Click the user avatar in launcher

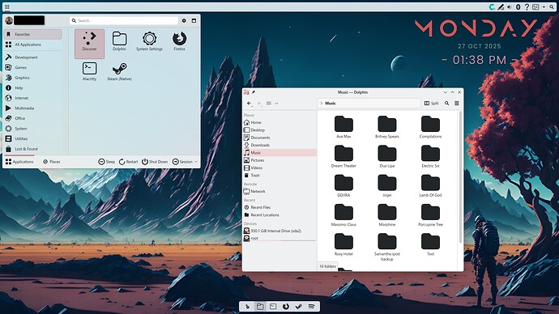click(9, 21)
